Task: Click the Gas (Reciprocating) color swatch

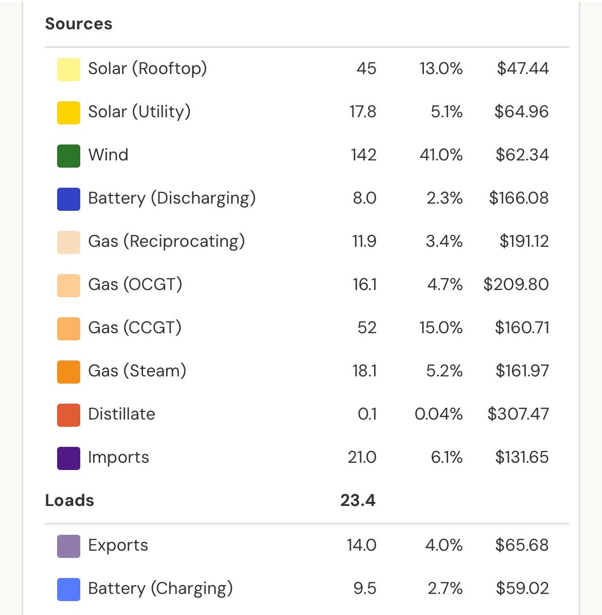Action: (x=68, y=242)
